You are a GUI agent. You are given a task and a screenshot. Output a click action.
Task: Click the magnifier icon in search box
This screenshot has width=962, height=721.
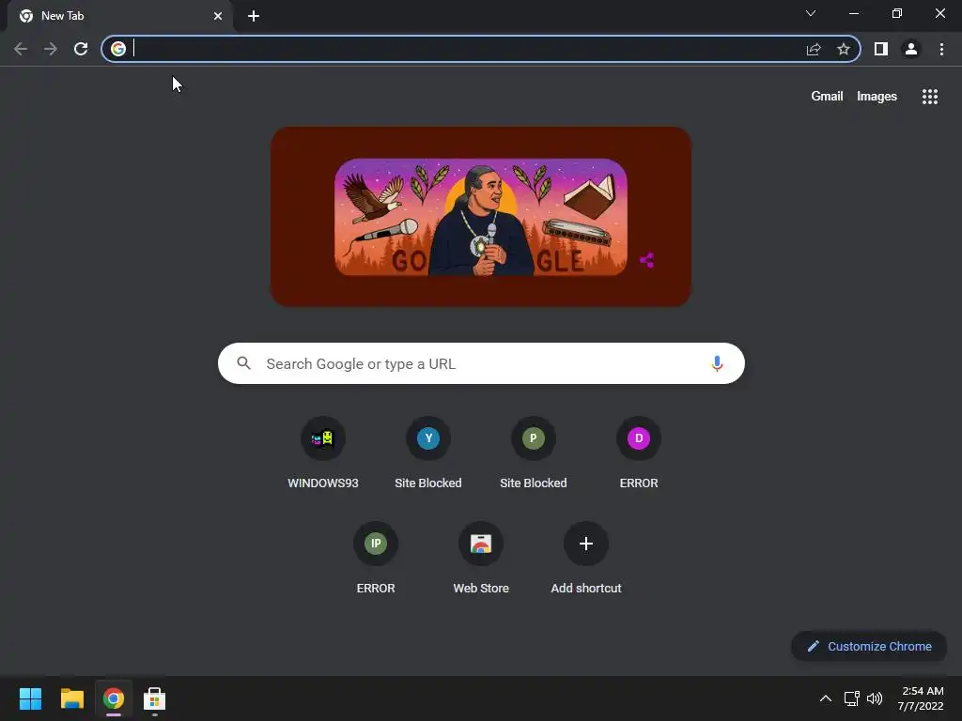(x=243, y=363)
